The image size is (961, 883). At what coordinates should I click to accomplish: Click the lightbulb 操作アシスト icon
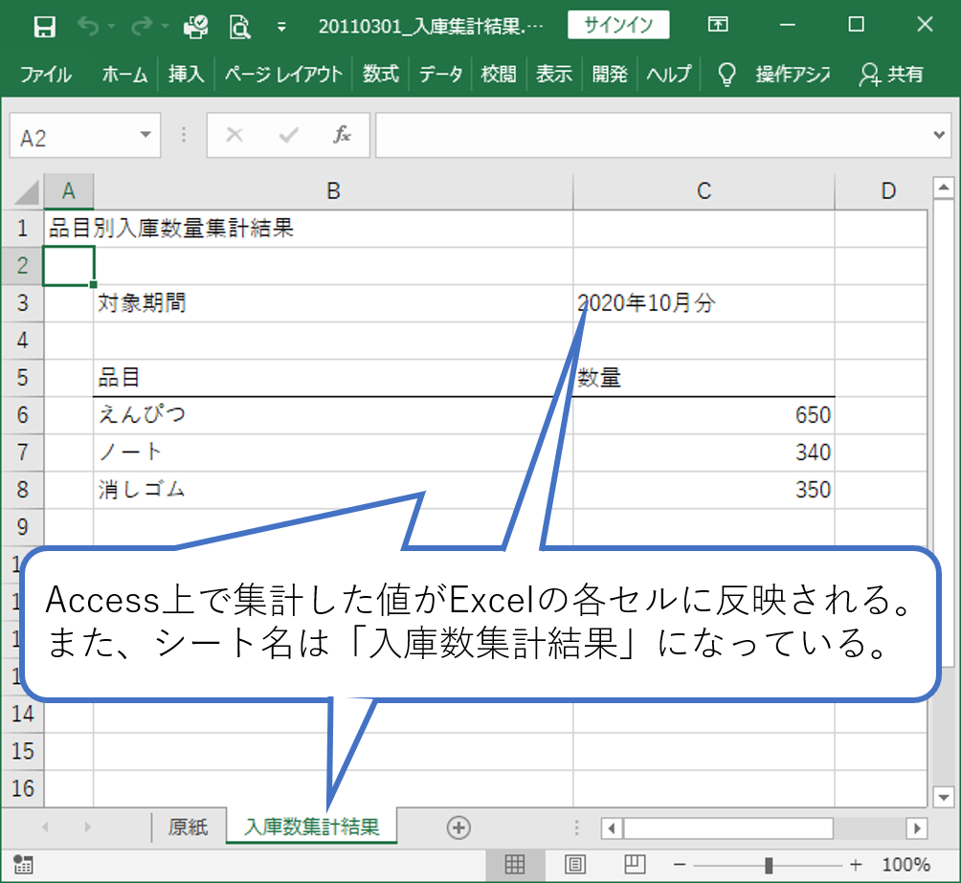point(726,75)
